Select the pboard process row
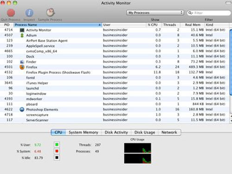This screenshot has height=174, width=232. [x=115, y=104]
